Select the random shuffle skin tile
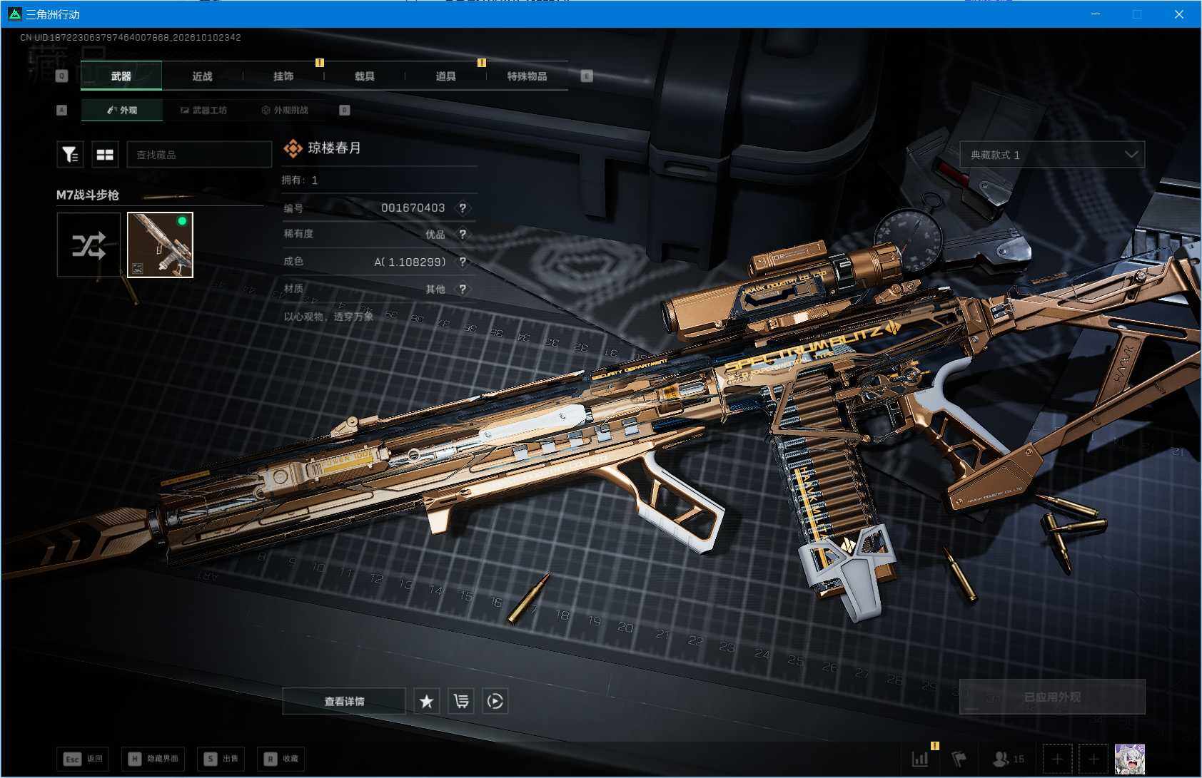 [89, 245]
